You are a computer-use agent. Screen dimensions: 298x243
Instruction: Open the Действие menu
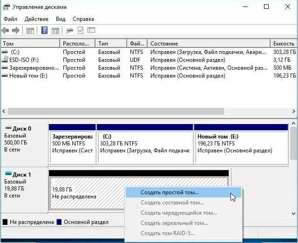[36, 19]
